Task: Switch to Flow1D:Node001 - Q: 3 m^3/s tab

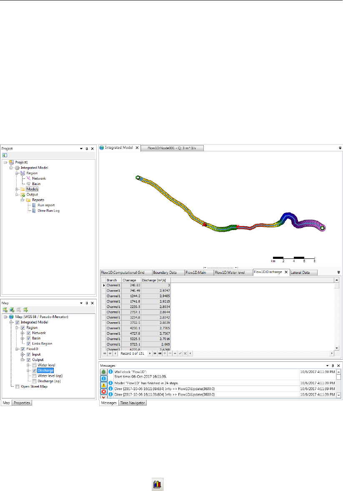Action: tap(172, 148)
